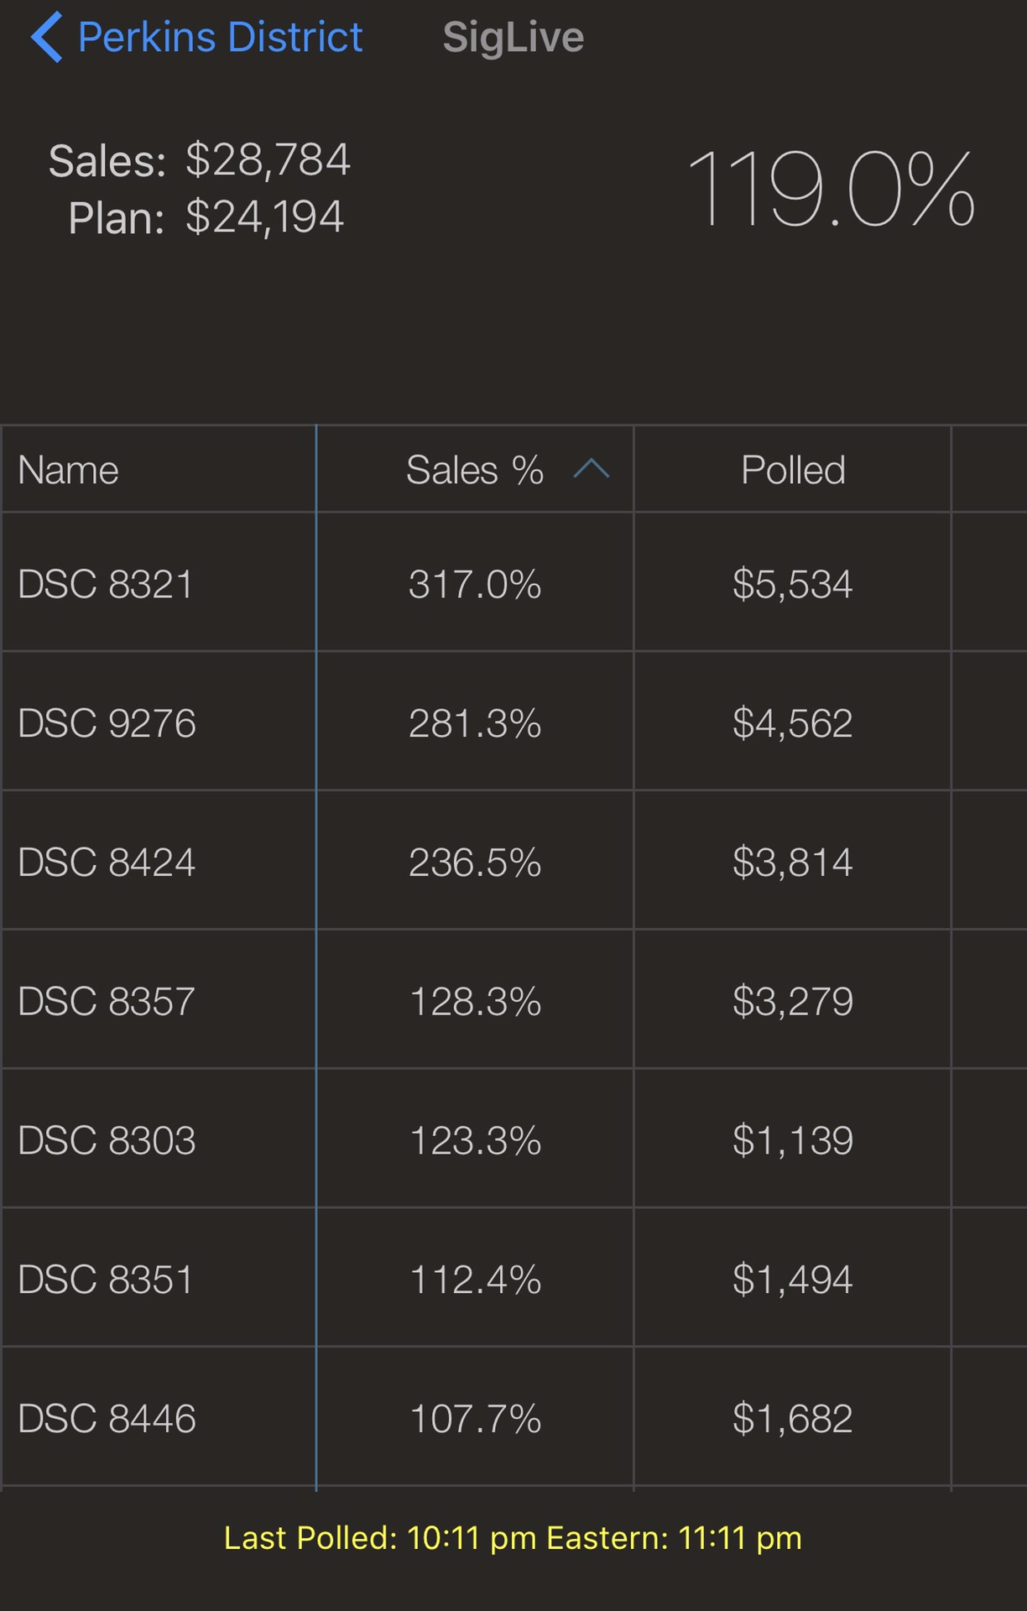Sort by the Polled column header
This screenshot has height=1611, width=1027.
tap(793, 470)
